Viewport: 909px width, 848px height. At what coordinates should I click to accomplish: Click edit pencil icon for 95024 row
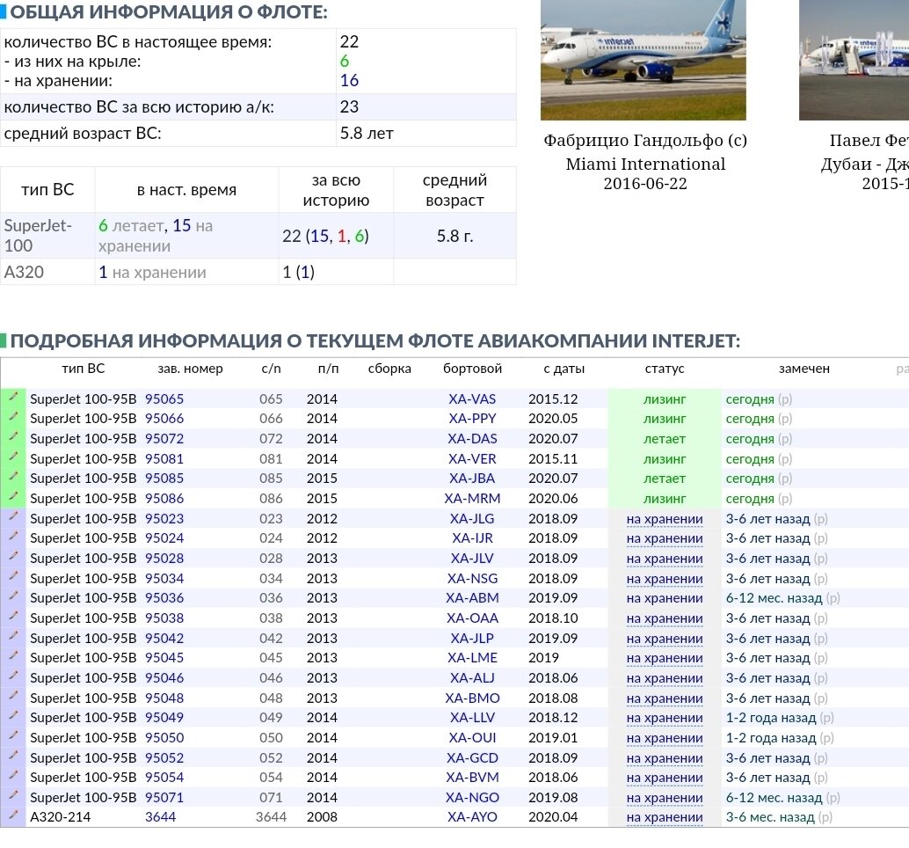click(13, 536)
